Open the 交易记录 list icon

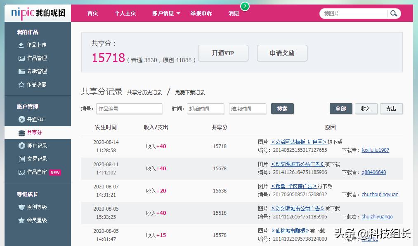(22, 159)
